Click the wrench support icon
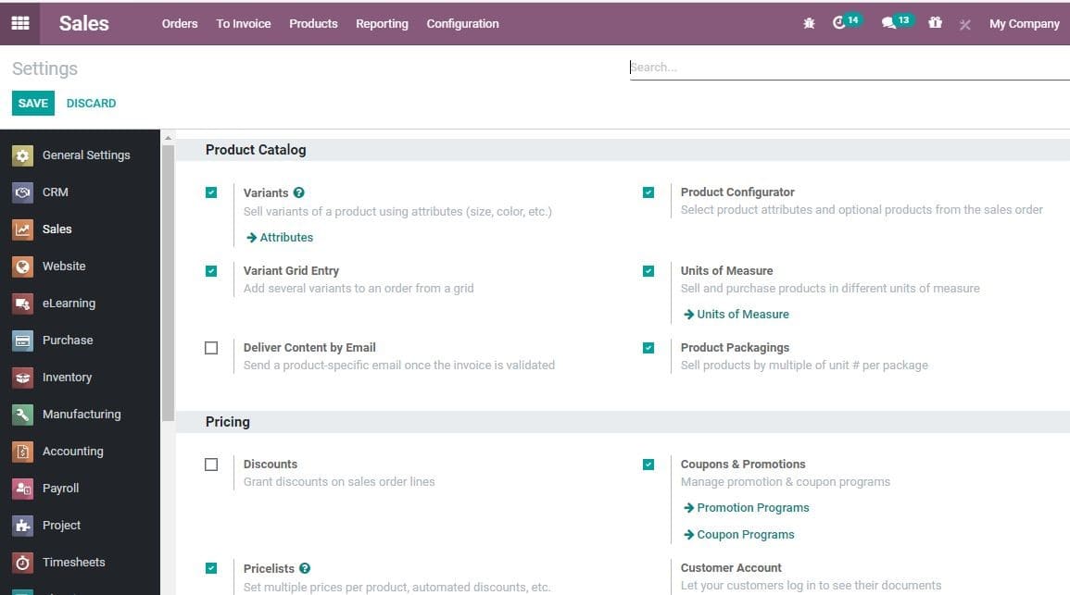Screen dimensions: 1070x595 (x=964, y=24)
